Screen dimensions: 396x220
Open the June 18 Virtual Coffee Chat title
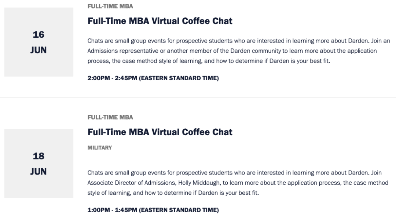pos(159,132)
